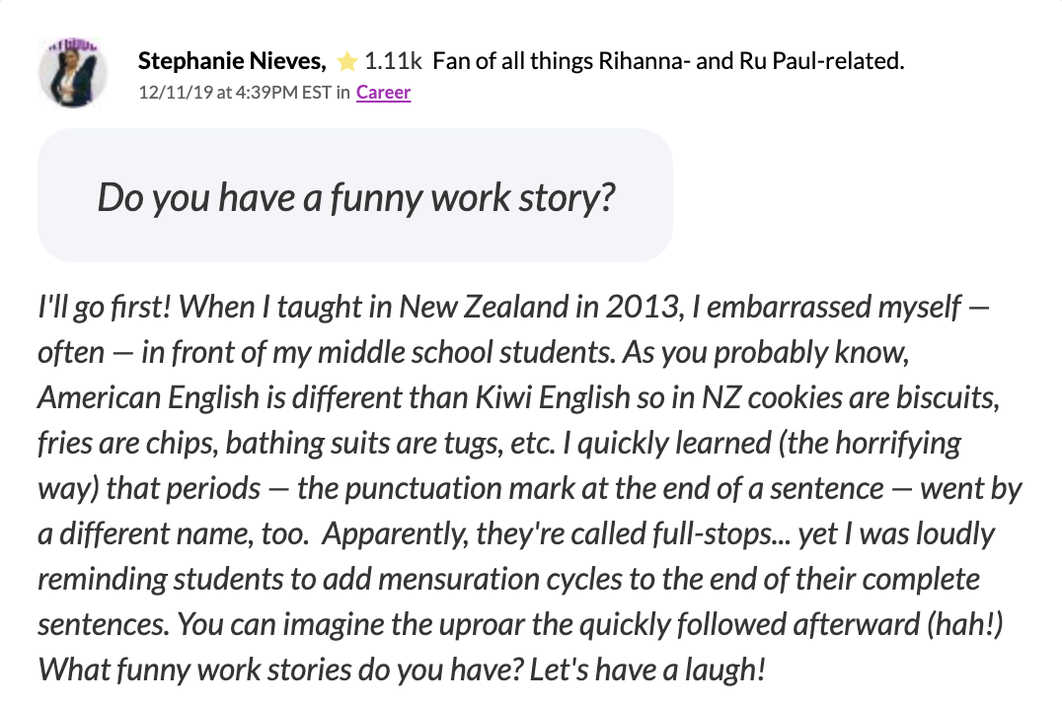Click 'Let's have a laugh!' closing sentence
This screenshot has height=704, width=1062.
[x=647, y=670]
